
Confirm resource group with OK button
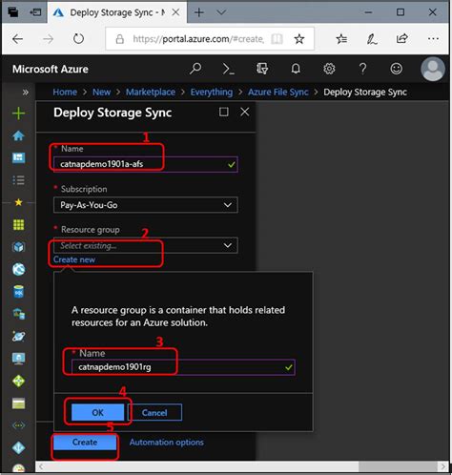(97, 412)
